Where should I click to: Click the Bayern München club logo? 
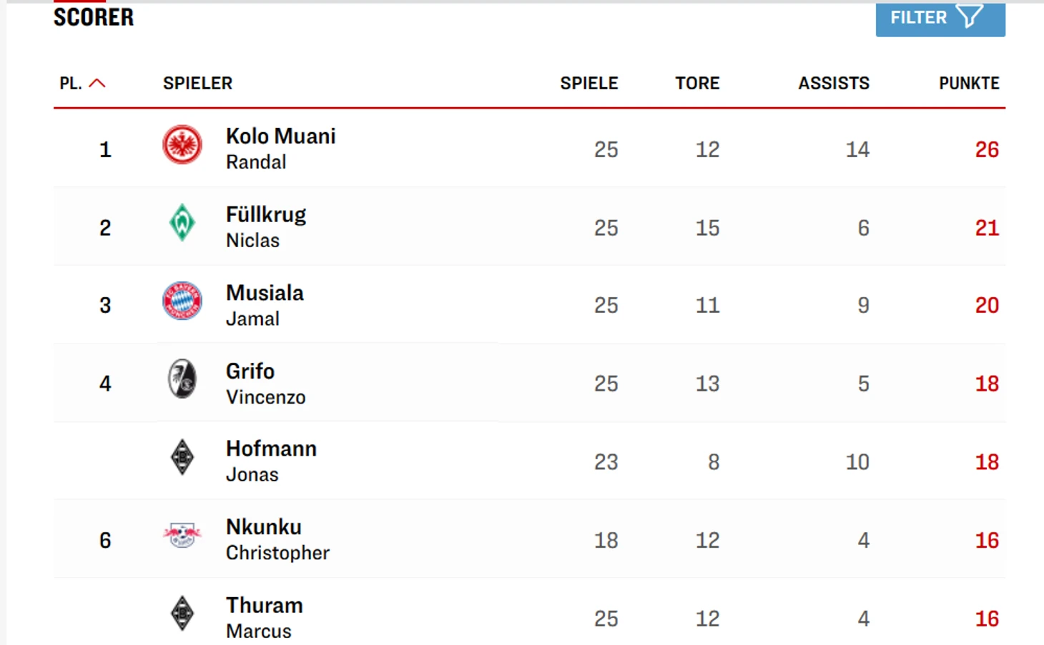pos(182,301)
